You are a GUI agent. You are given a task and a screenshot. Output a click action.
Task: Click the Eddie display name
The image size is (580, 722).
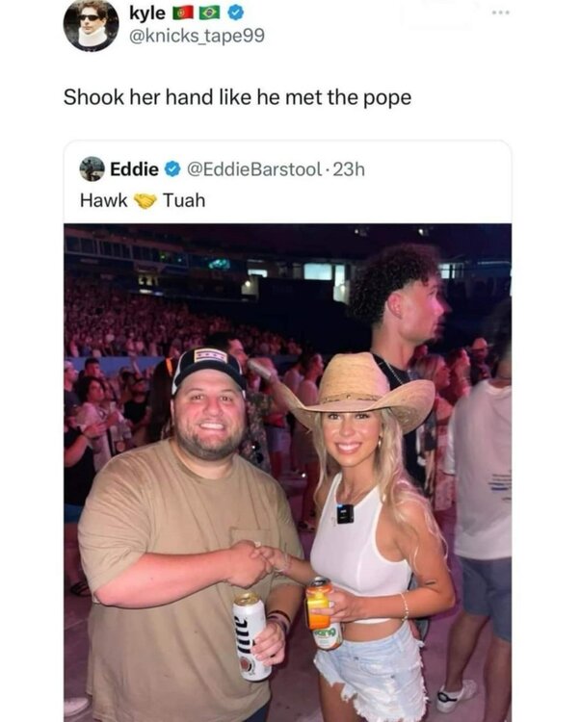pyautogui.click(x=135, y=169)
